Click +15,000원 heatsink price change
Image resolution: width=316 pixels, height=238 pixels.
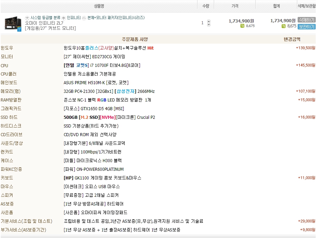tap(307, 100)
